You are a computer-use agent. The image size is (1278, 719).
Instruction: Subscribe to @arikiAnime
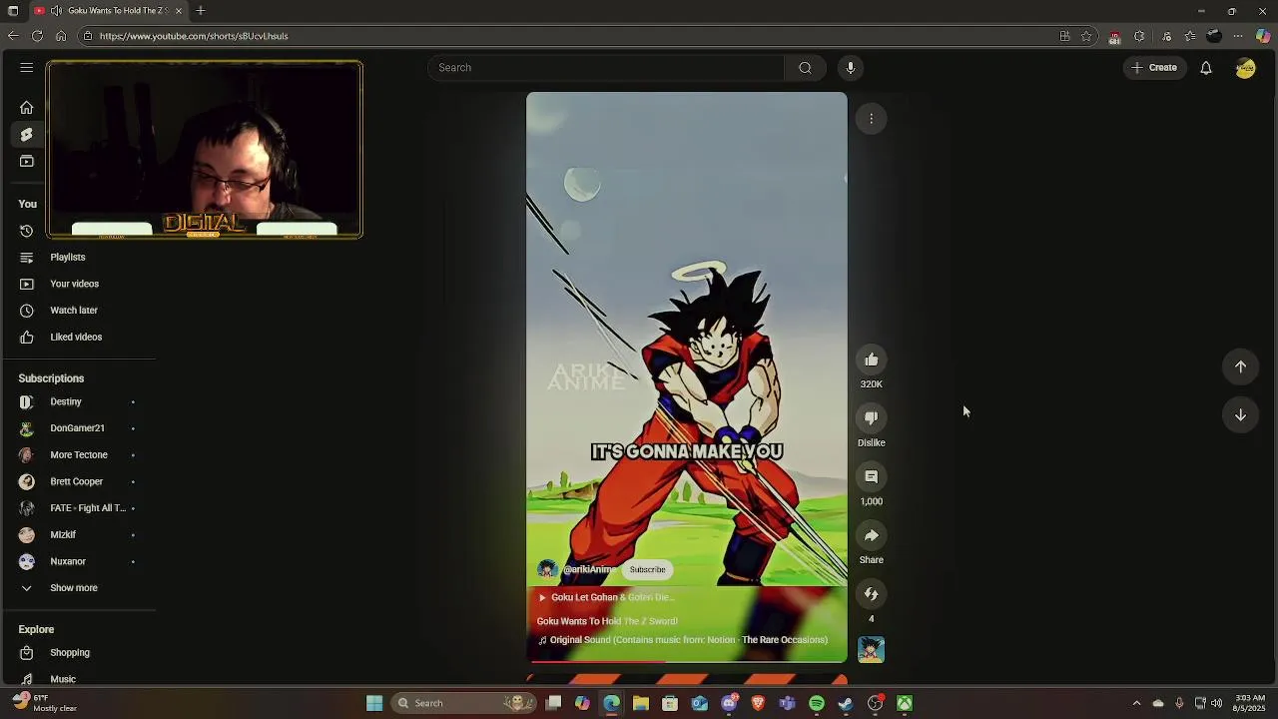pos(647,570)
